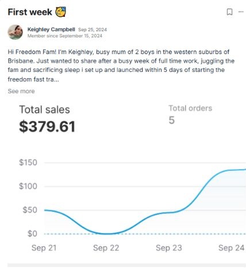The height and width of the screenshot is (268, 246).
Task: Click Keighley Campbell's profile avatar
Action: click(15, 32)
